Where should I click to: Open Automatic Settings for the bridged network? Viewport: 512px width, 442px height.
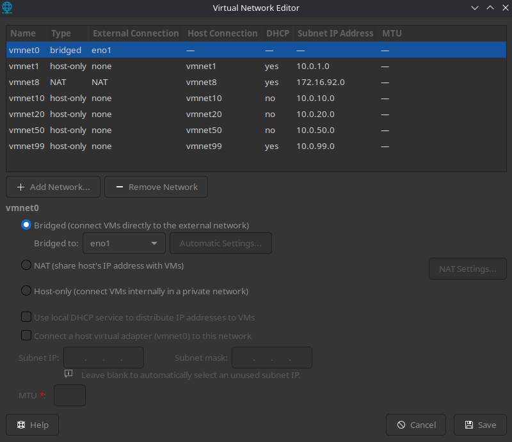[220, 243]
